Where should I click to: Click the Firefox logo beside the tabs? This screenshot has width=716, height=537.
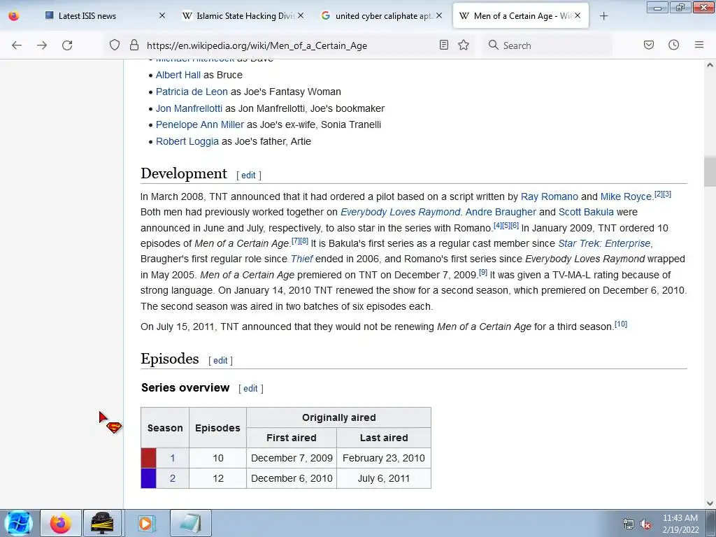(14, 16)
